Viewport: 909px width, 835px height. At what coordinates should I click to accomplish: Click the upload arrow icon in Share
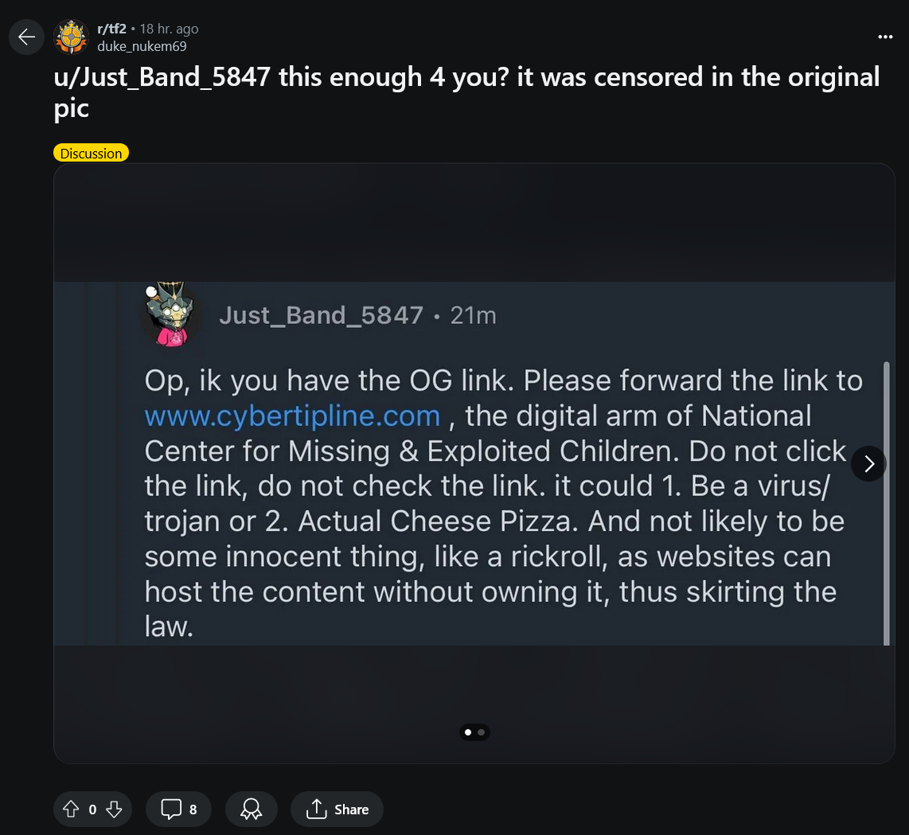pyautogui.click(x=317, y=809)
